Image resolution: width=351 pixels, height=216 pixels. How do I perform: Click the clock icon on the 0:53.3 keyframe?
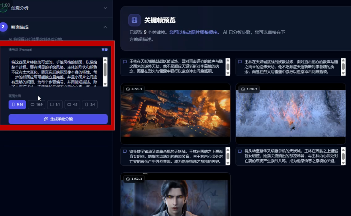128,89
